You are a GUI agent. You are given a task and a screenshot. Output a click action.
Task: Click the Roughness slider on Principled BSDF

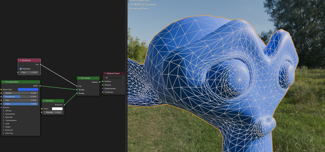coord(21,97)
